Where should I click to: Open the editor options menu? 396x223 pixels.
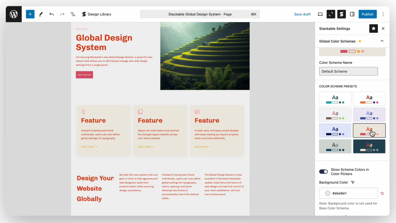pyautogui.click(x=383, y=14)
